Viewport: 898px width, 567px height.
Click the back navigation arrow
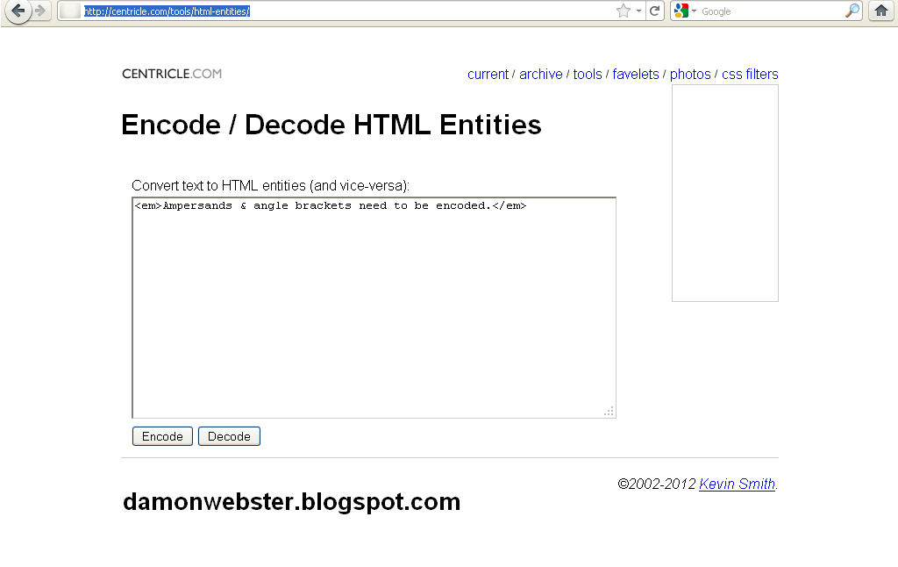pos(19,11)
